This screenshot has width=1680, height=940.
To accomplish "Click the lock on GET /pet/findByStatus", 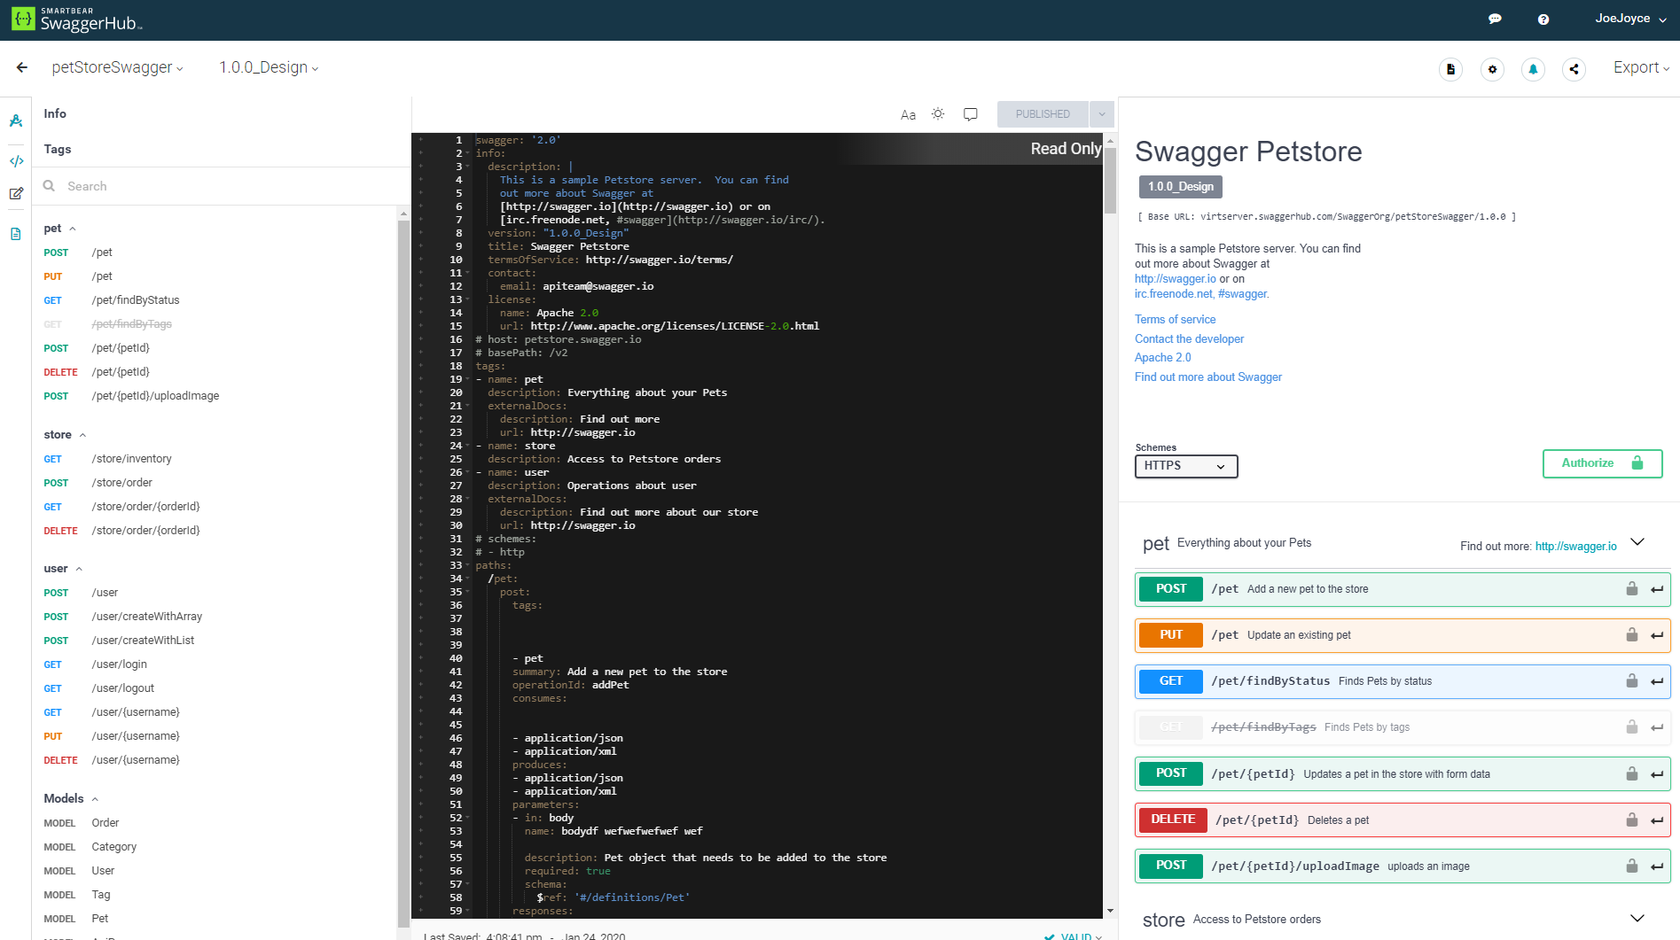I will pos(1632,681).
